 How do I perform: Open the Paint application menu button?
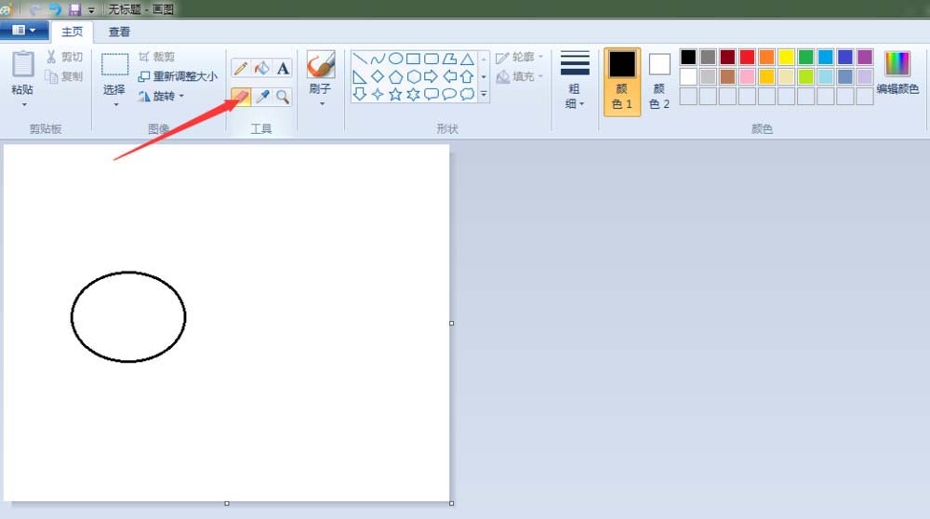coord(24,31)
